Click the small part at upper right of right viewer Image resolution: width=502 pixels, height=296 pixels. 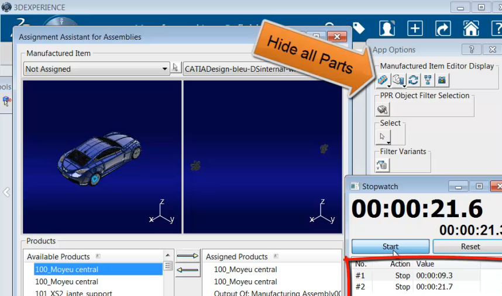click(324, 148)
